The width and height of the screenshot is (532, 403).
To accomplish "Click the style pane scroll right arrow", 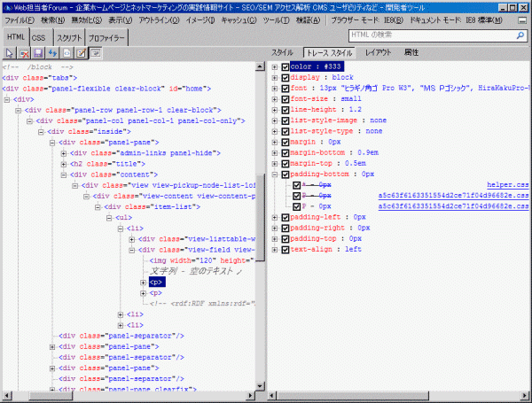I will [x=525, y=396].
